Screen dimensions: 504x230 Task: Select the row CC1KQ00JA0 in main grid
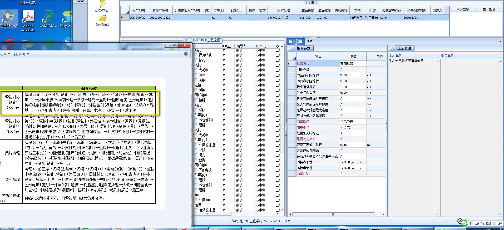[285, 18]
